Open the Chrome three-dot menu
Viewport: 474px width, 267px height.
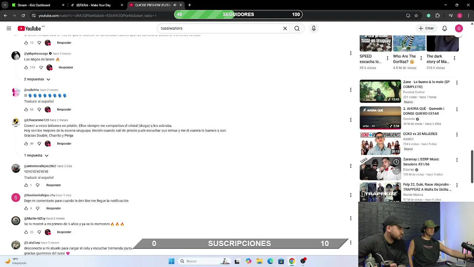(x=468, y=16)
